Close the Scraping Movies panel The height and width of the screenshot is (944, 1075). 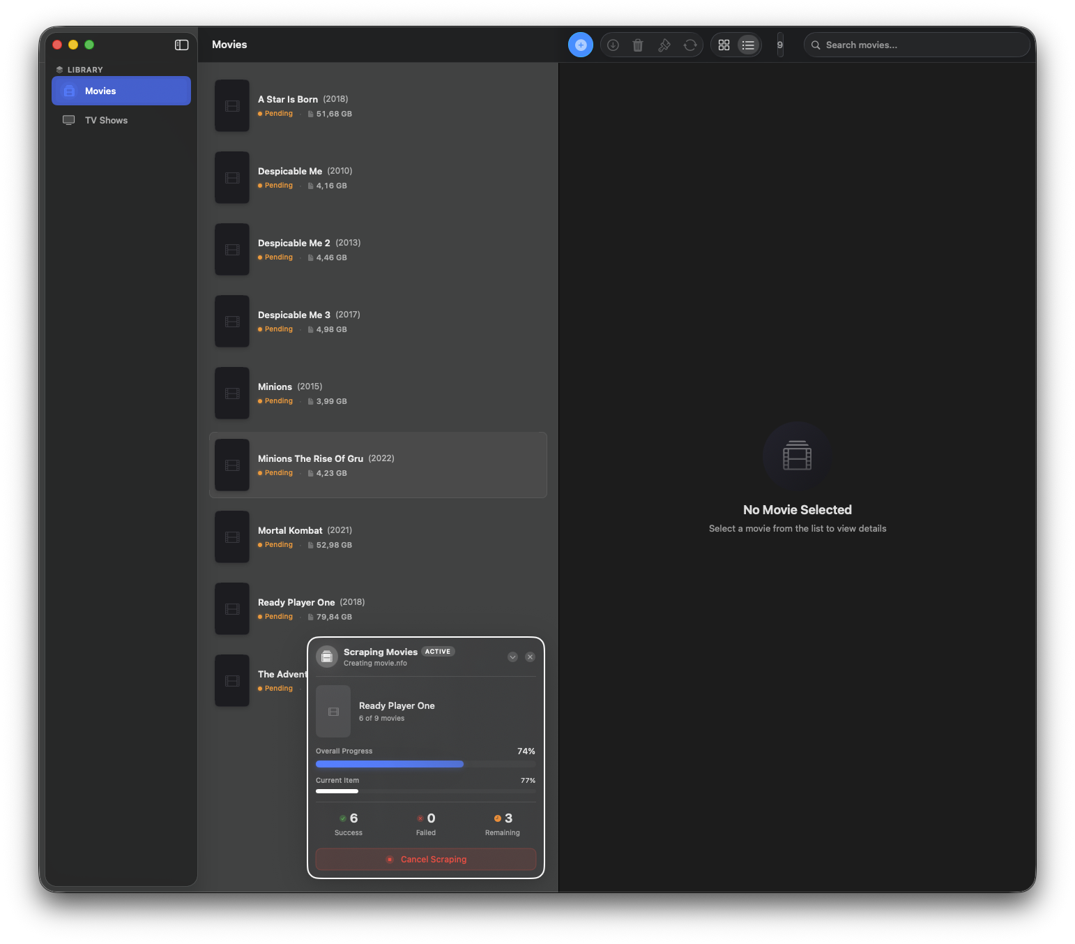(530, 657)
